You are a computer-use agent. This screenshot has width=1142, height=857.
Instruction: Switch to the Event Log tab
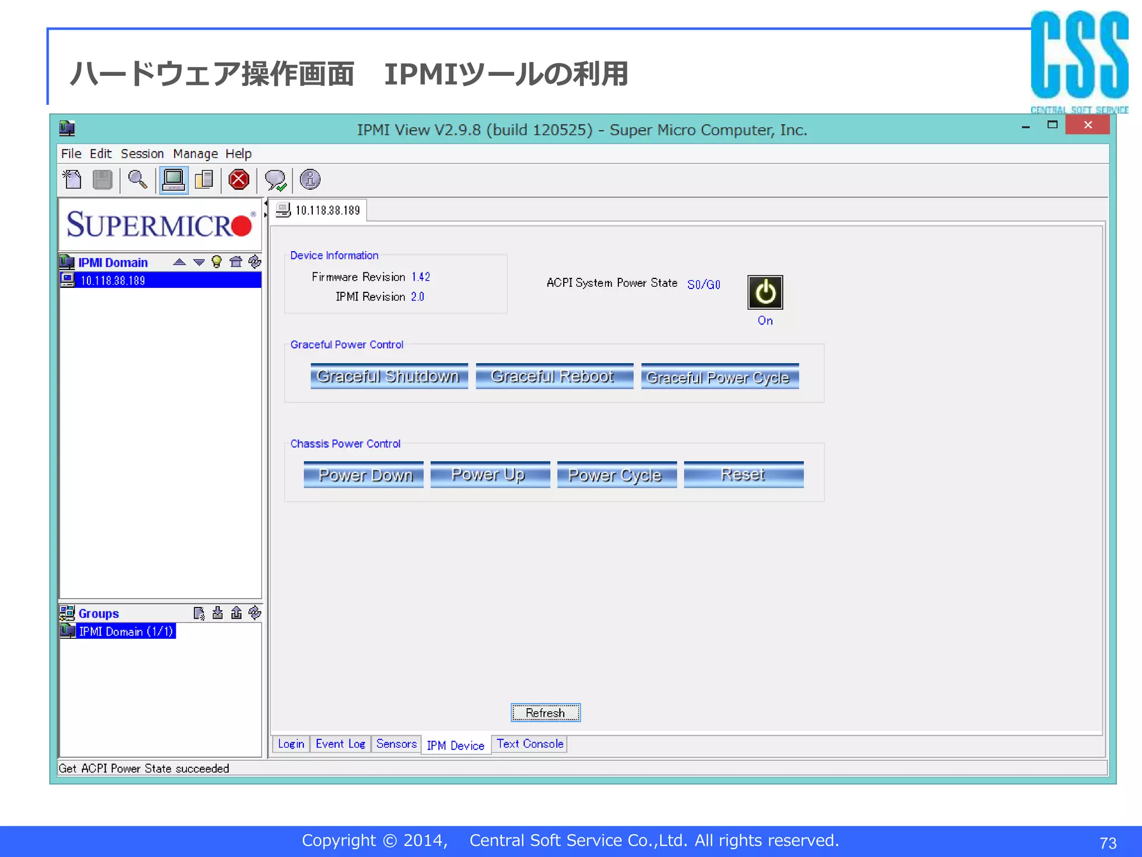340,744
